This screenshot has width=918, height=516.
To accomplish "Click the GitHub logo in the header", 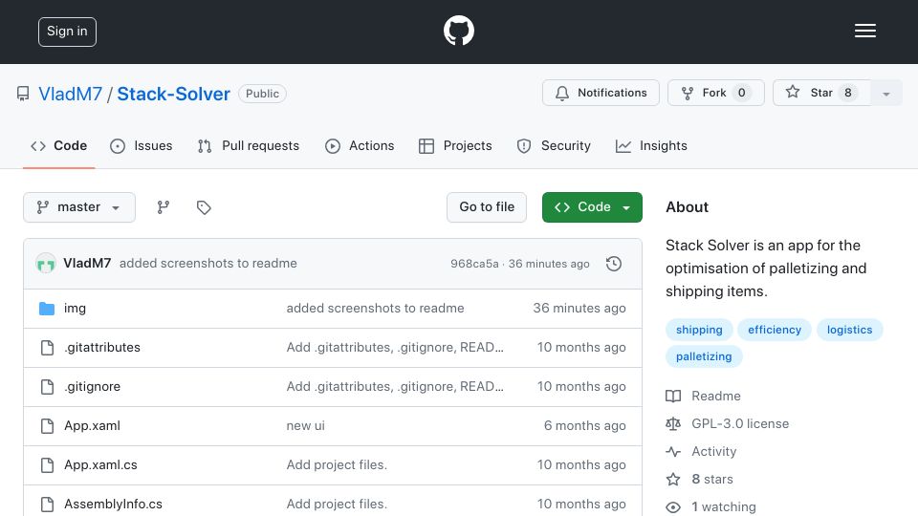I will (458, 31).
